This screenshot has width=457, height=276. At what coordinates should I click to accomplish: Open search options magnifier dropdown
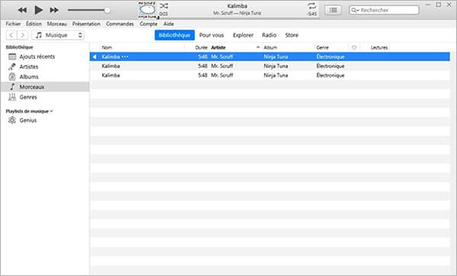tap(355, 10)
